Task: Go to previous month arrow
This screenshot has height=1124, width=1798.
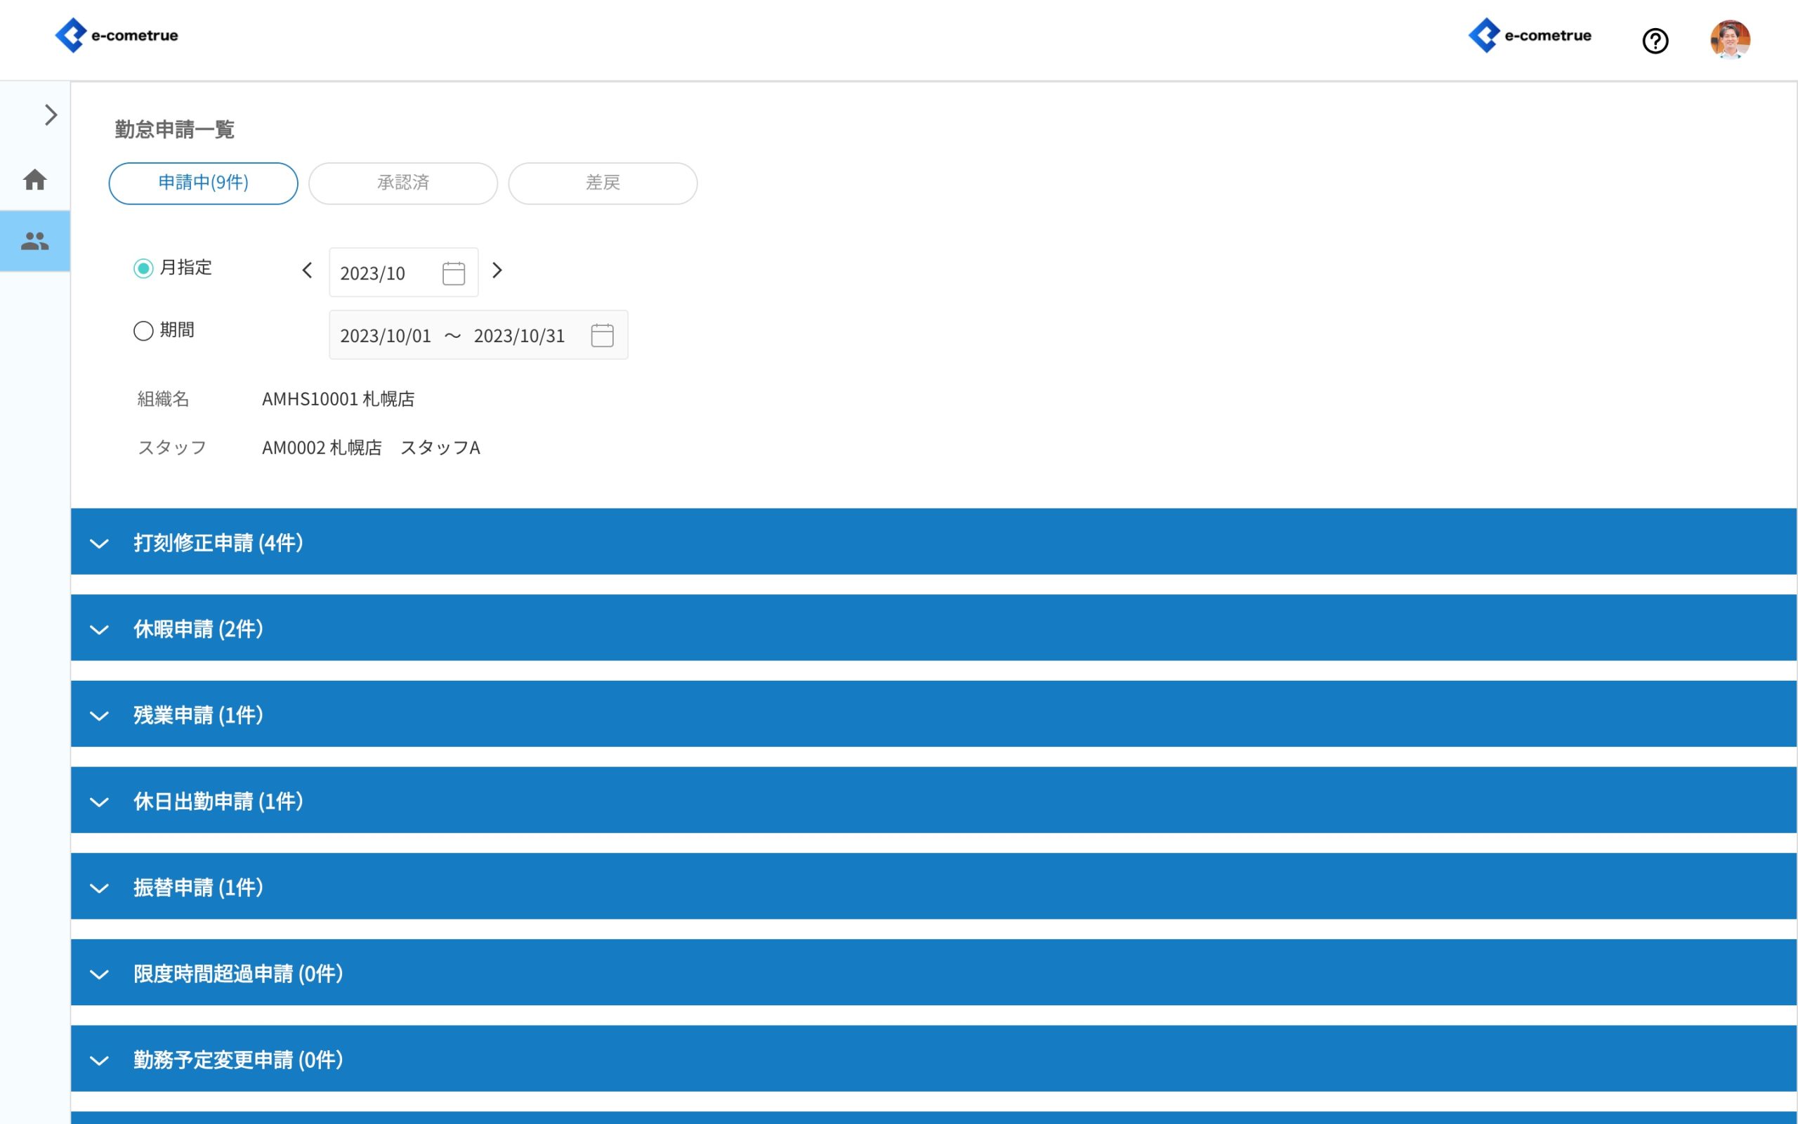Action: pyautogui.click(x=307, y=270)
